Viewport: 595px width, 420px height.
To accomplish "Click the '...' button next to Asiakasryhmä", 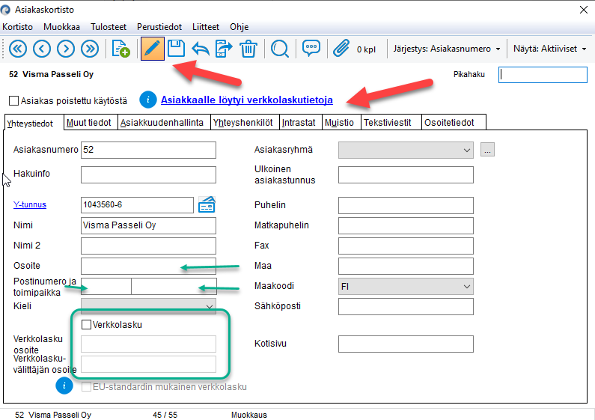I will [x=487, y=150].
